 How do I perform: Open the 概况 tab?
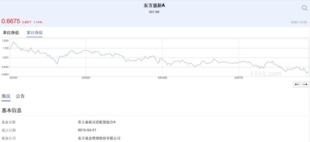pos(6,96)
